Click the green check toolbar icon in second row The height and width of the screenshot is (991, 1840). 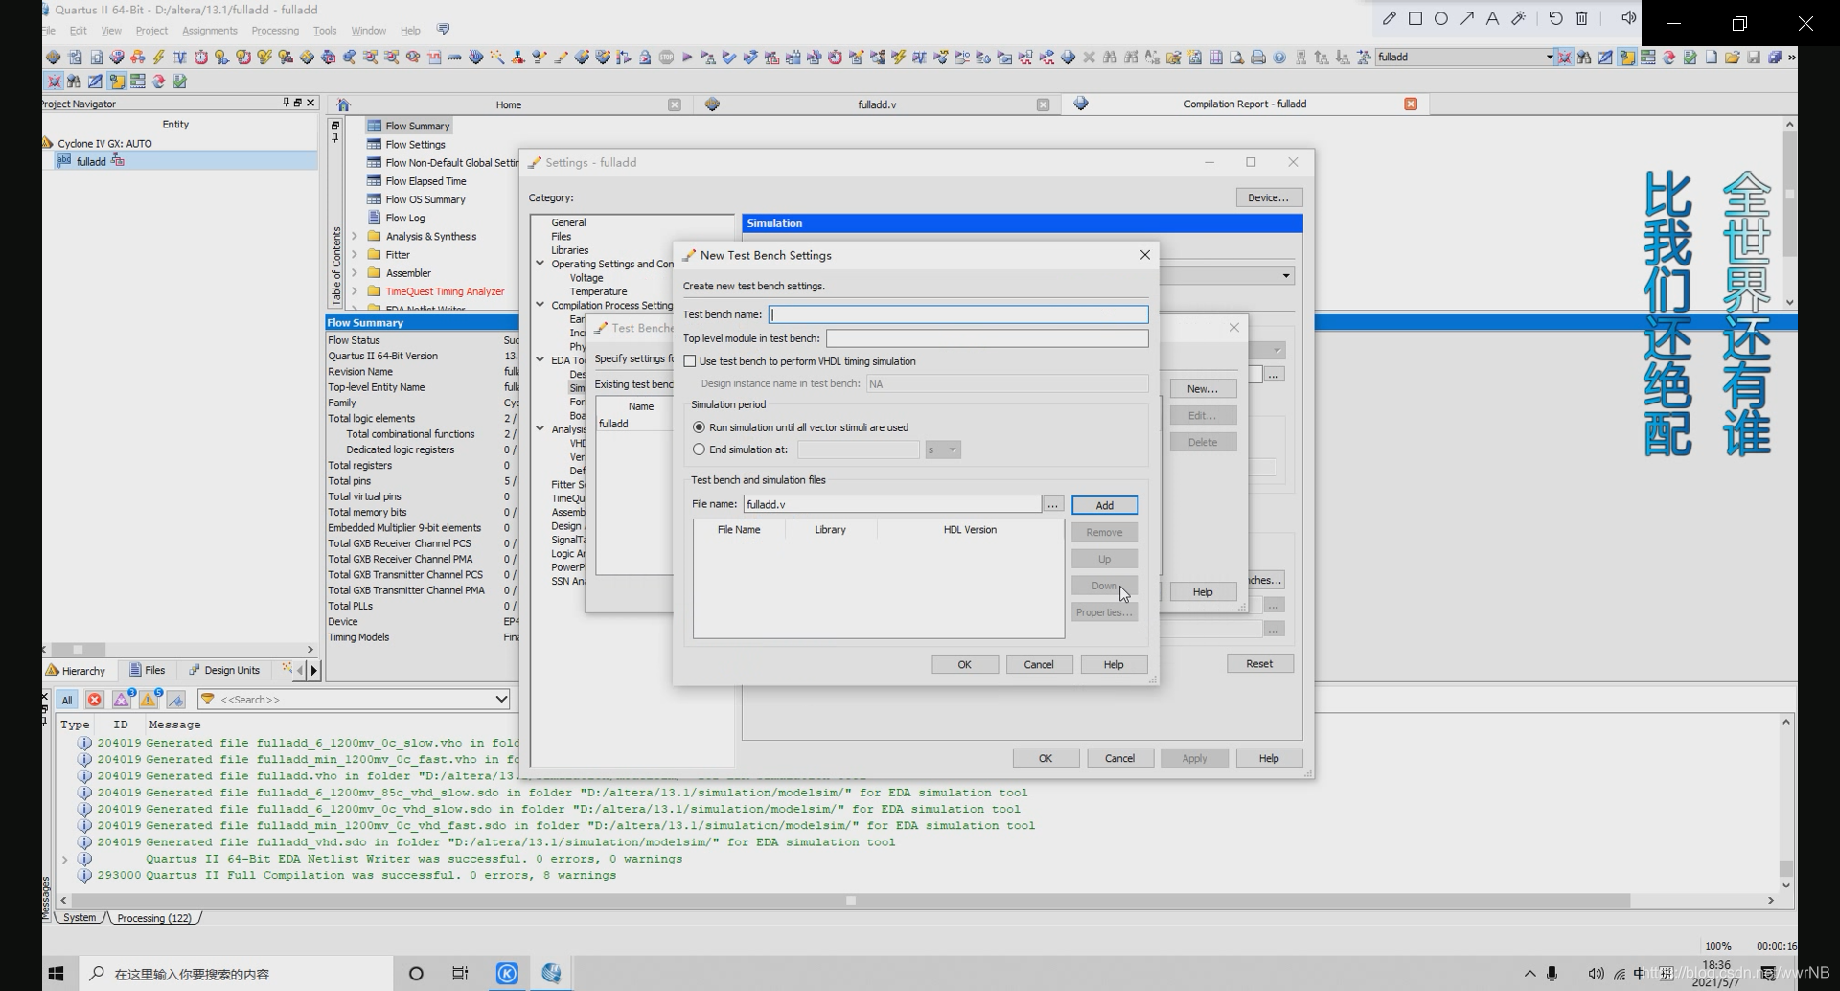tap(179, 81)
